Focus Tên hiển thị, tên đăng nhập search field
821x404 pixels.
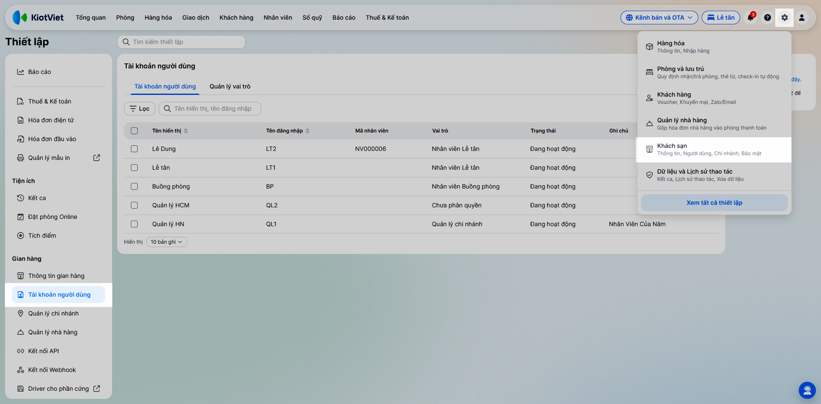(210, 109)
